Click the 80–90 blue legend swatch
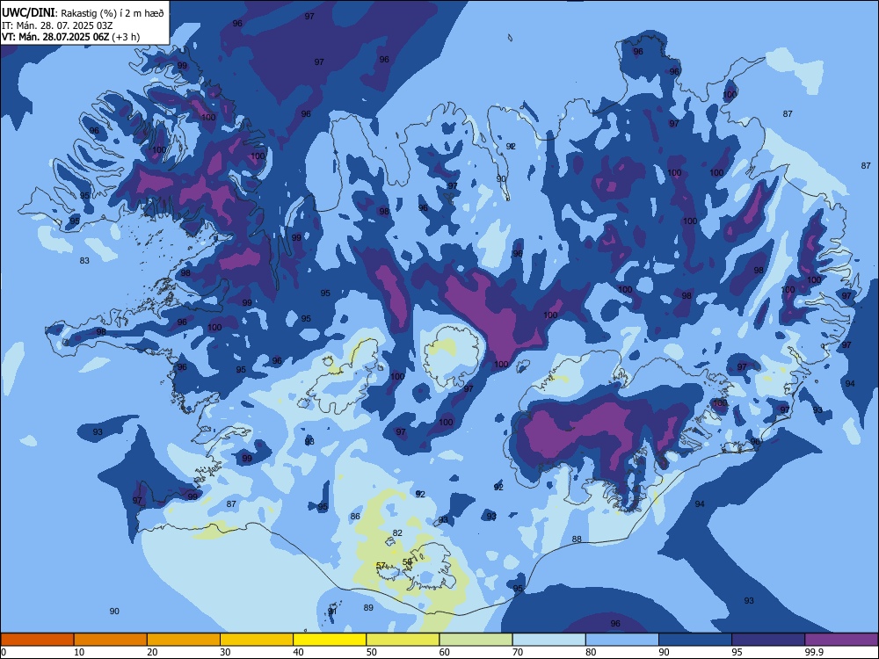Image resolution: width=879 pixels, height=659 pixels. click(622, 640)
